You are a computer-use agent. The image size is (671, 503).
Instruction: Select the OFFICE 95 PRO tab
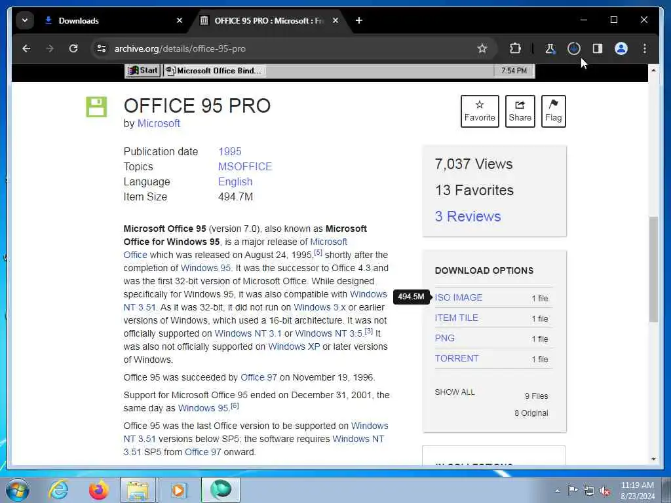pyautogui.click(x=269, y=20)
